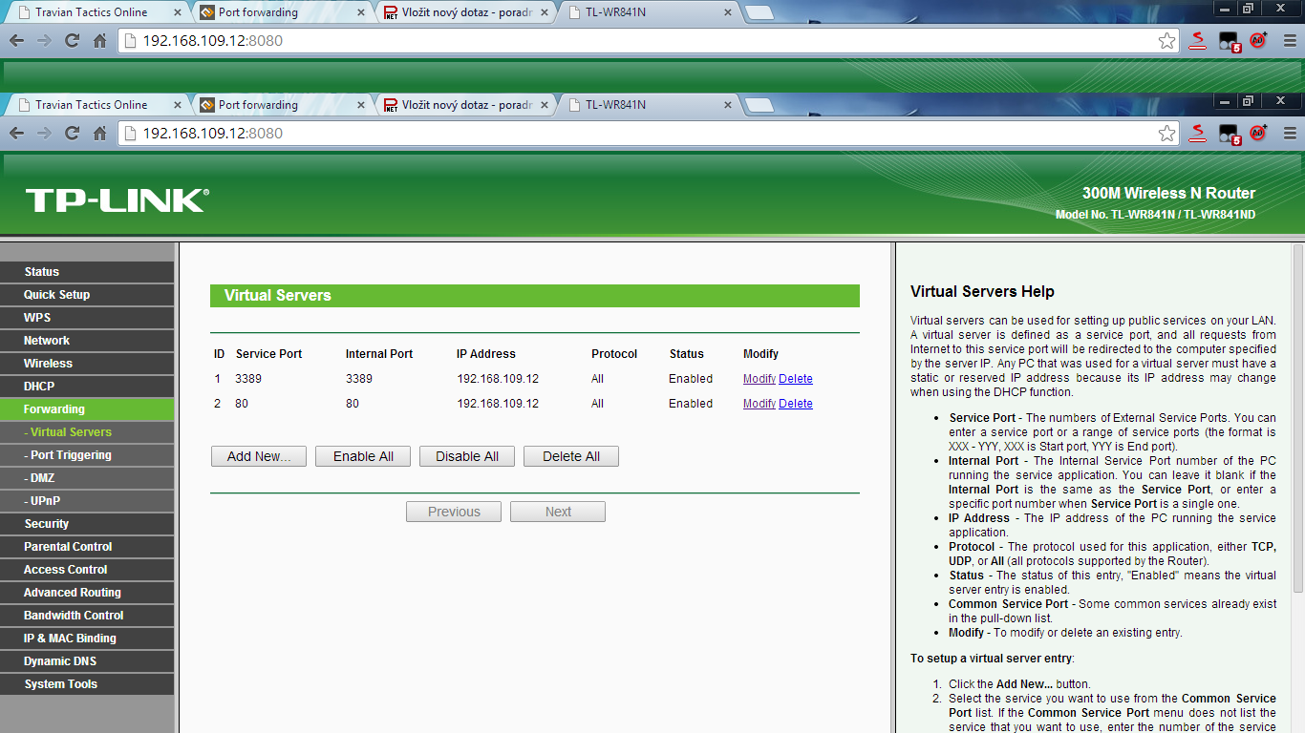
Task: Click the Add New... button
Action: pos(259,456)
